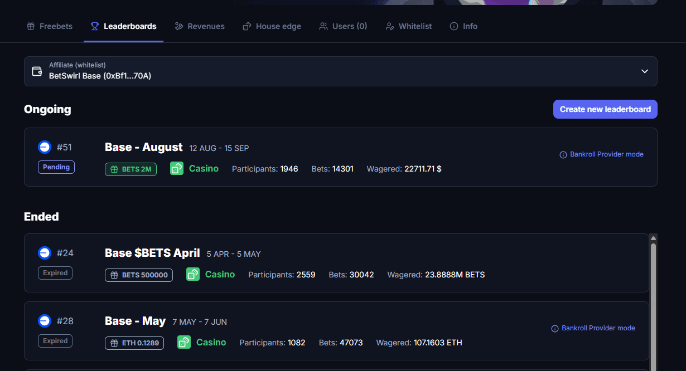Click the BETS 2M reward token icon
686x371 pixels.
(114, 169)
